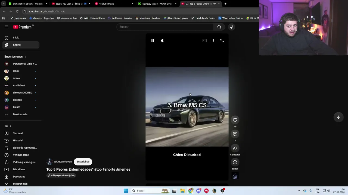The height and width of the screenshot is (195, 348).
Task: Open the @CubanPlayer1 channel avatar
Action: 49,162
